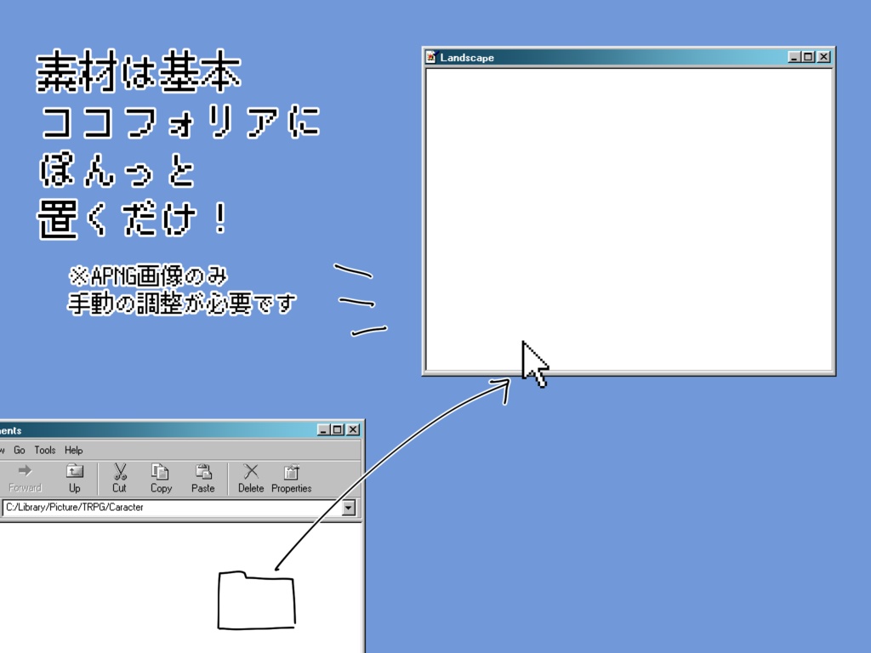Maximize the Landscape window
This screenshot has width=871, height=653.
click(808, 57)
